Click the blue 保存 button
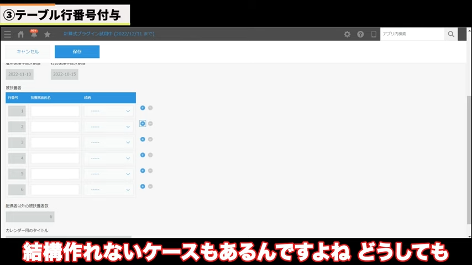Screen dimensions: 472x265 (x=77, y=52)
